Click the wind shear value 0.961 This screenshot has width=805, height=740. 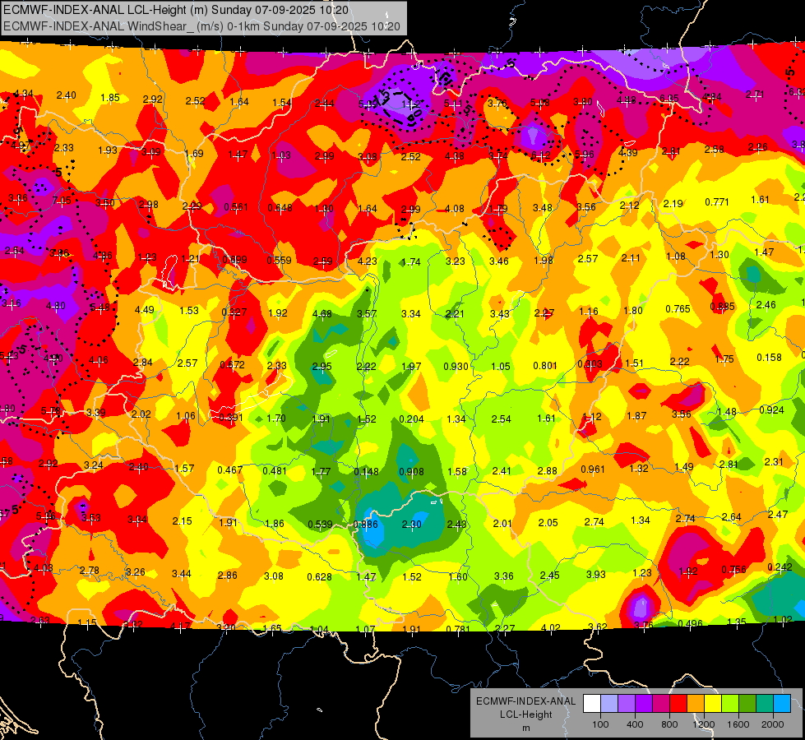[593, 469]
